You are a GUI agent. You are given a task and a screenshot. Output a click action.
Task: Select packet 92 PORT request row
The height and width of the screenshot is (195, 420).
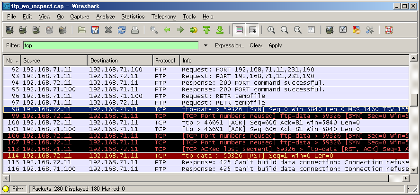206,70
